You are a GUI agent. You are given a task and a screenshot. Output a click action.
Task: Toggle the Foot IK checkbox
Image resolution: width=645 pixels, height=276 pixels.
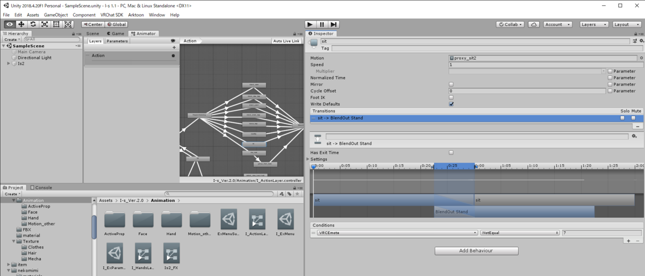451,97
